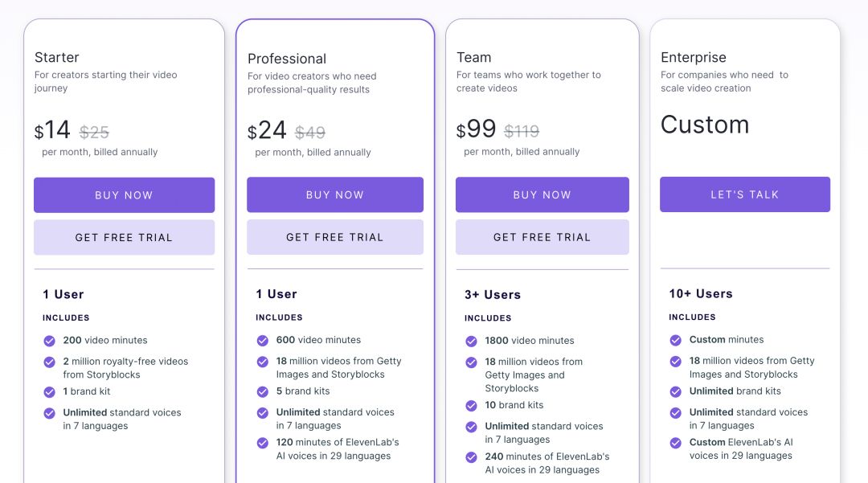The image size is (868, 483).
Task: Buy the Starter plan now
Action: click(124, 195)
